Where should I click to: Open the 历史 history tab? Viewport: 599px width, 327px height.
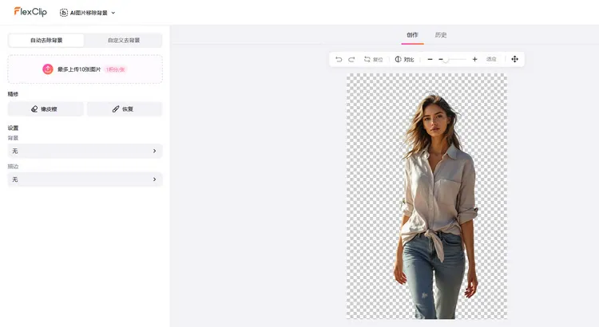441,35
